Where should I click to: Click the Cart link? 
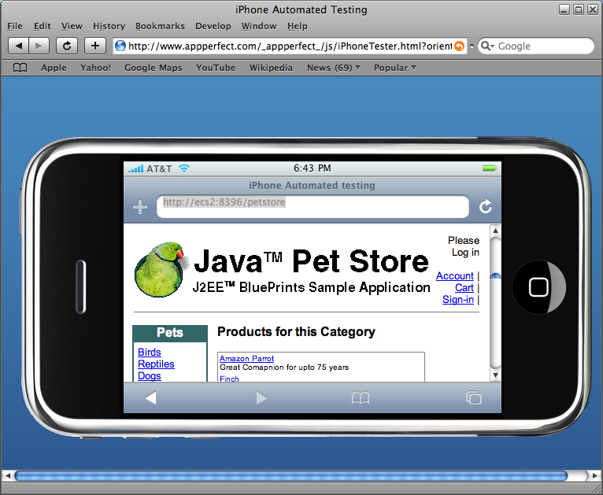pyautogui.click(x=464, y=288)
